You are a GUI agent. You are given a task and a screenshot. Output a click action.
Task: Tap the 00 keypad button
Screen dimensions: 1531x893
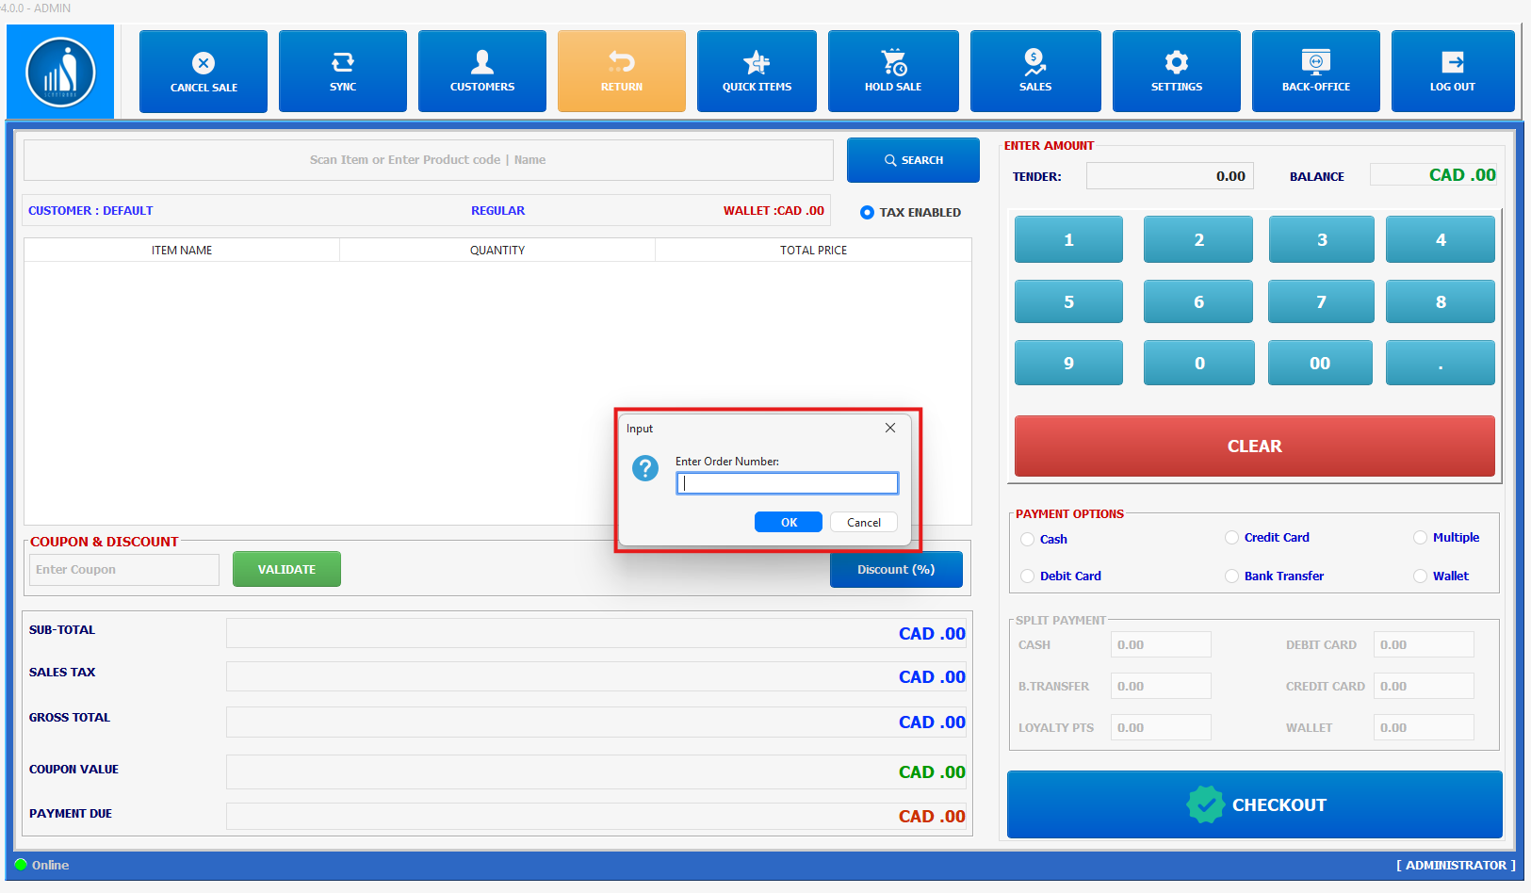click(x=1319, y=364)
